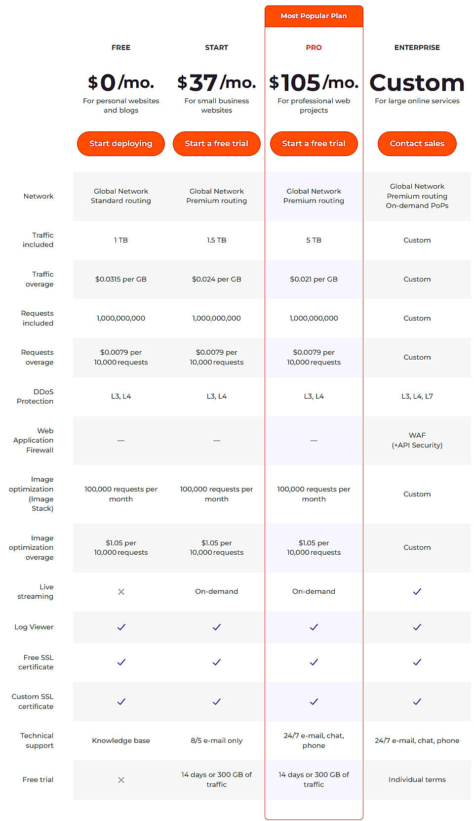Click the Technical support row label
The height and width of the screenshot is (821, 474).
pos(36,740)
